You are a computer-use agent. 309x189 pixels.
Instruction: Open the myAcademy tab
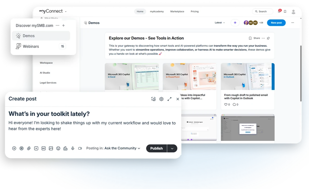(157, 11)
